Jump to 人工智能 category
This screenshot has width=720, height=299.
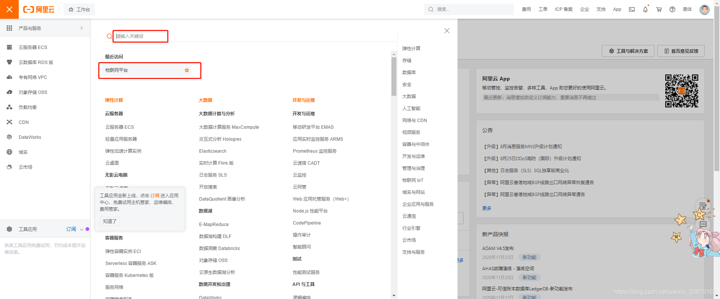coord(411,109)
